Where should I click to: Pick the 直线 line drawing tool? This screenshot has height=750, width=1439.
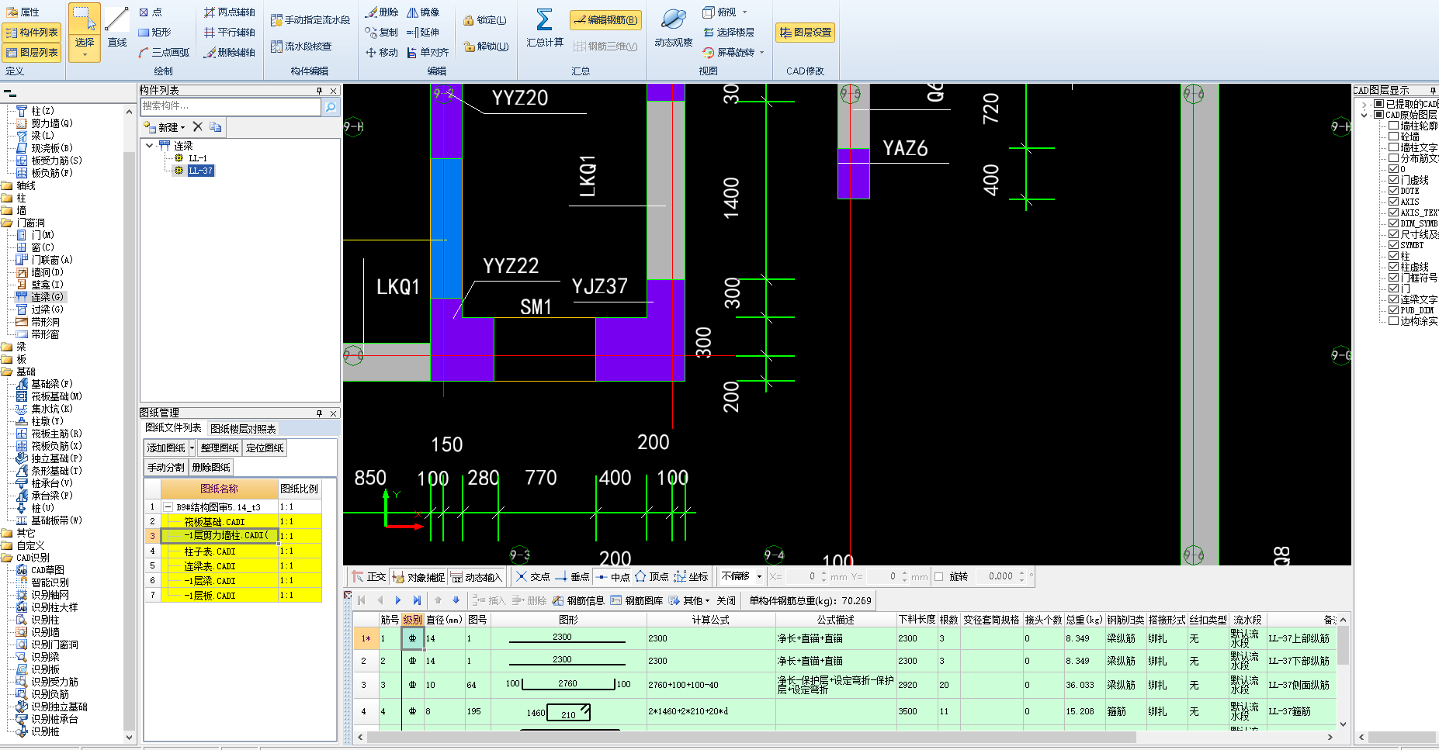117,29
